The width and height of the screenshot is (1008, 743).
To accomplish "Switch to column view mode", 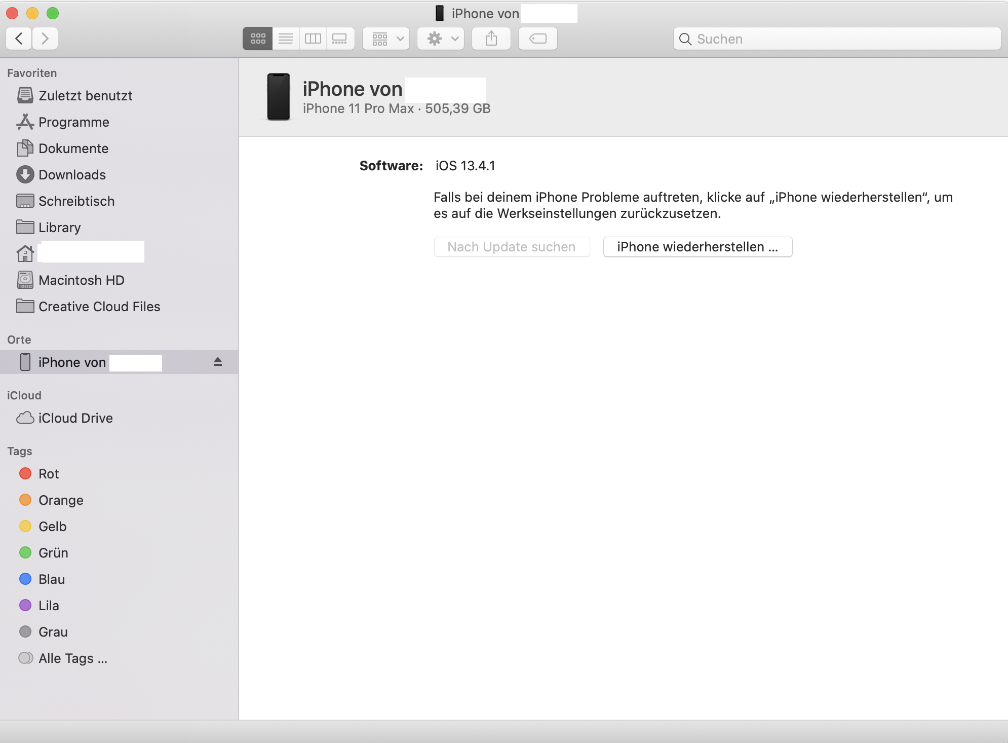I will pos(313,39).
